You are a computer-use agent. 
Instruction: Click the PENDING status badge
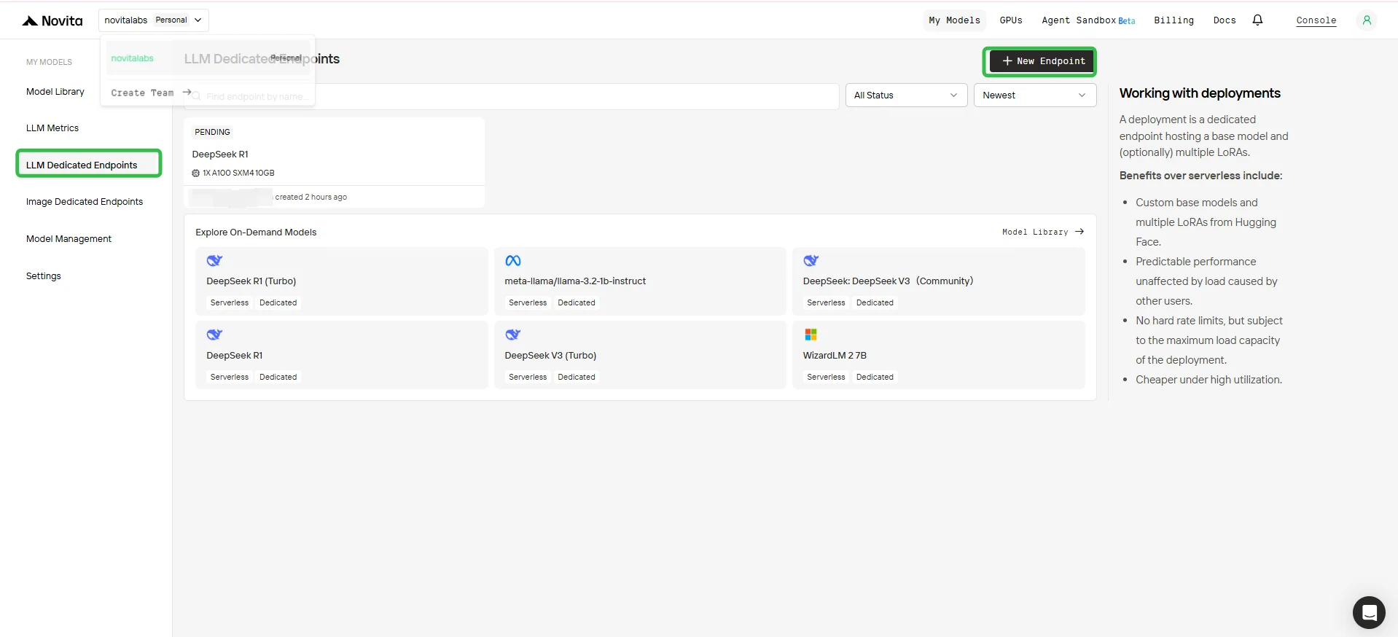pyautogui.click(x=212, y=132)
